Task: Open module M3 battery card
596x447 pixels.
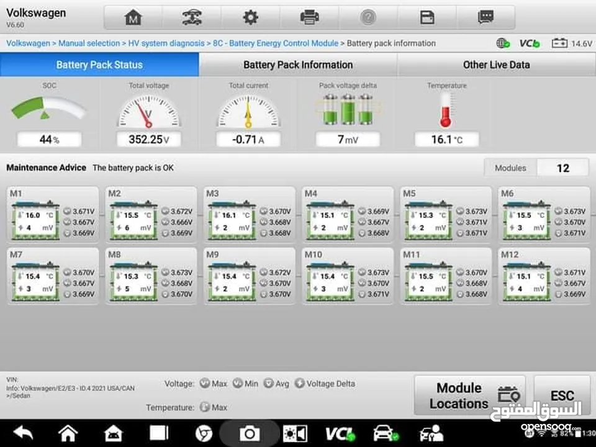Action: pyautogui.click(x=250, y=215)
